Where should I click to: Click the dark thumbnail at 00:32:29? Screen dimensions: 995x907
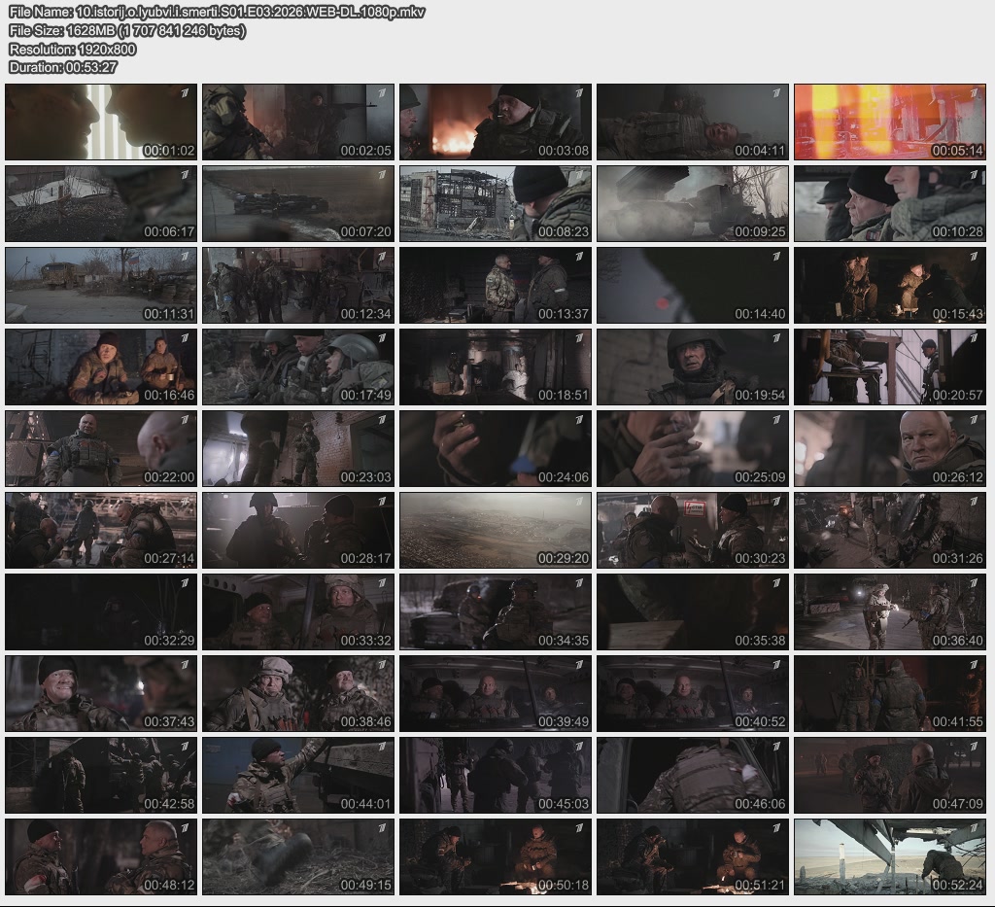(x=101, y=611)
